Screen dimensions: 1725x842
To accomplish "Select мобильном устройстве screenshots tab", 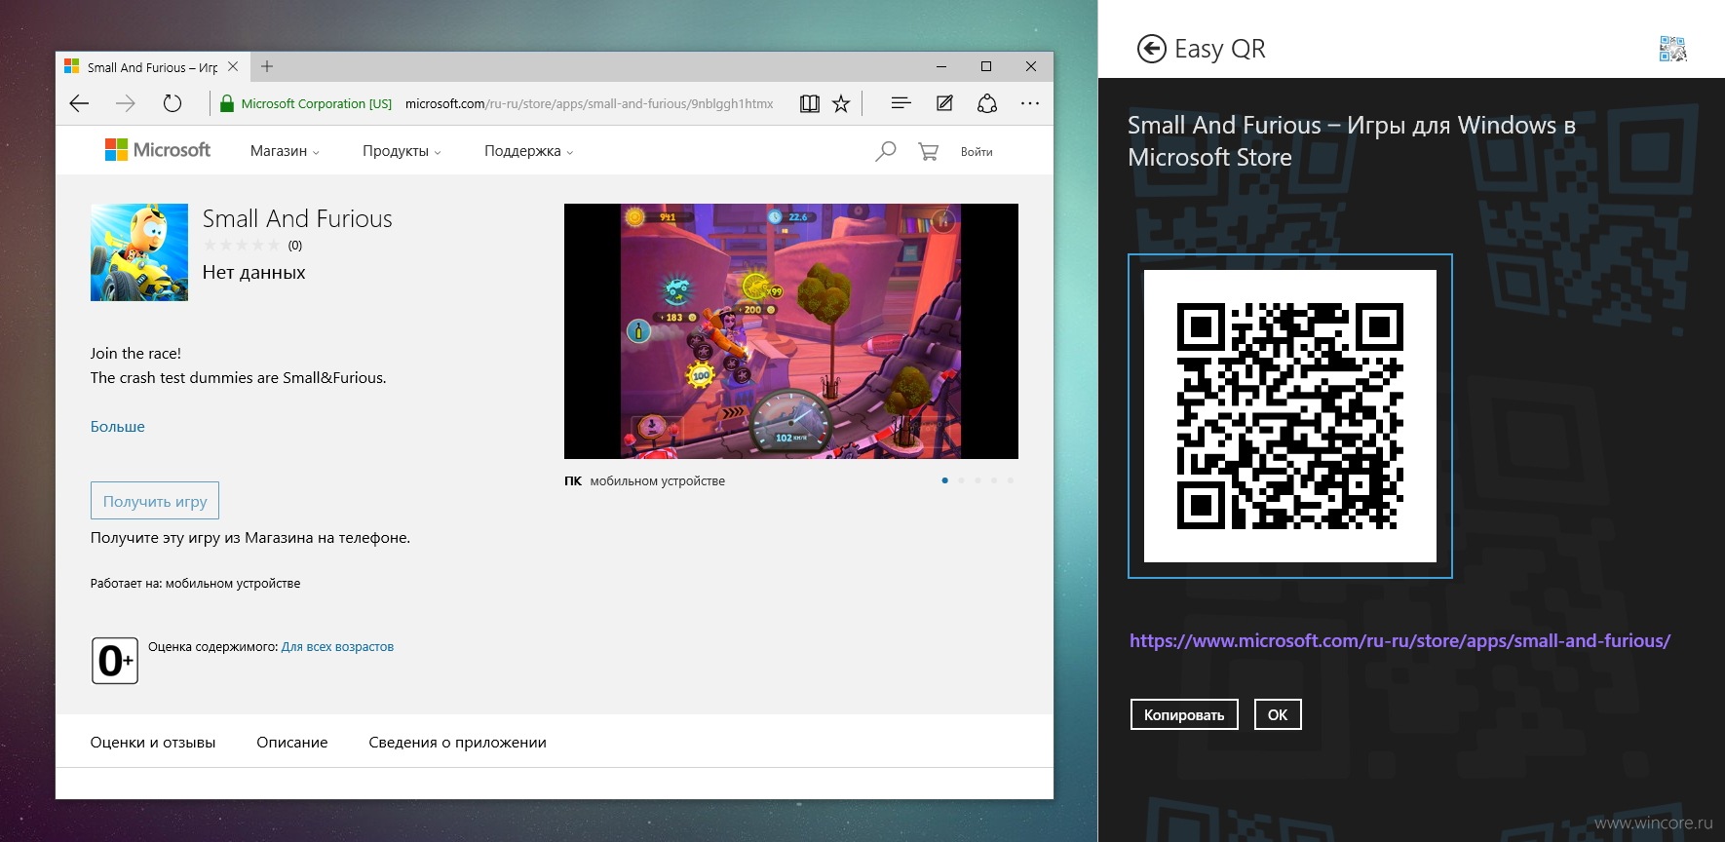I will (658, 481).
